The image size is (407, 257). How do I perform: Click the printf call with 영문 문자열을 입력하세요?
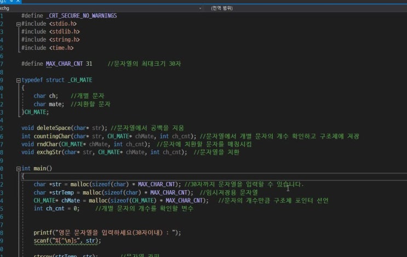pyautogui.click(x=107, y=232)
